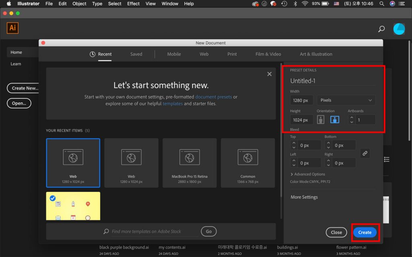Open the Siri icon in menu bar

392,4
